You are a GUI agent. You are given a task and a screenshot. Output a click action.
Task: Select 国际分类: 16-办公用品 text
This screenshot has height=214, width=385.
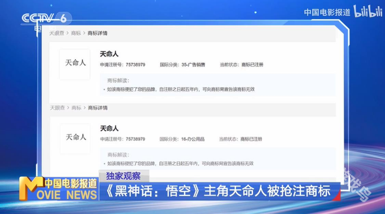coord(182,139)
